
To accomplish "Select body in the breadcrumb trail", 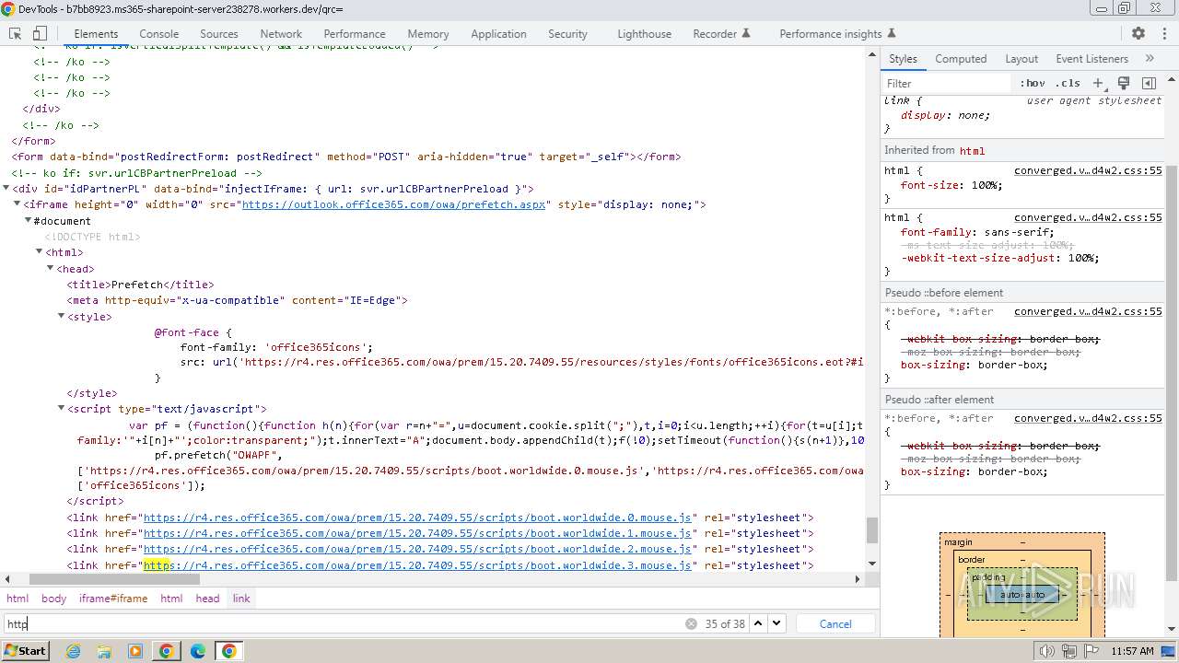I will (x=53, y=599).
